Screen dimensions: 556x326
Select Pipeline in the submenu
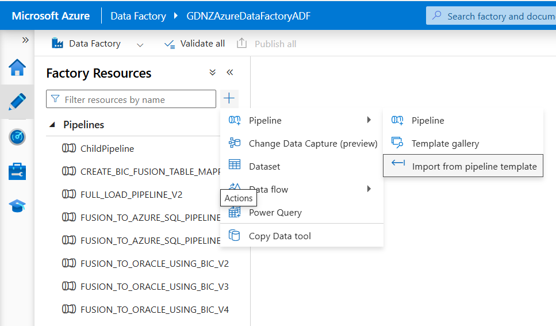463,121
